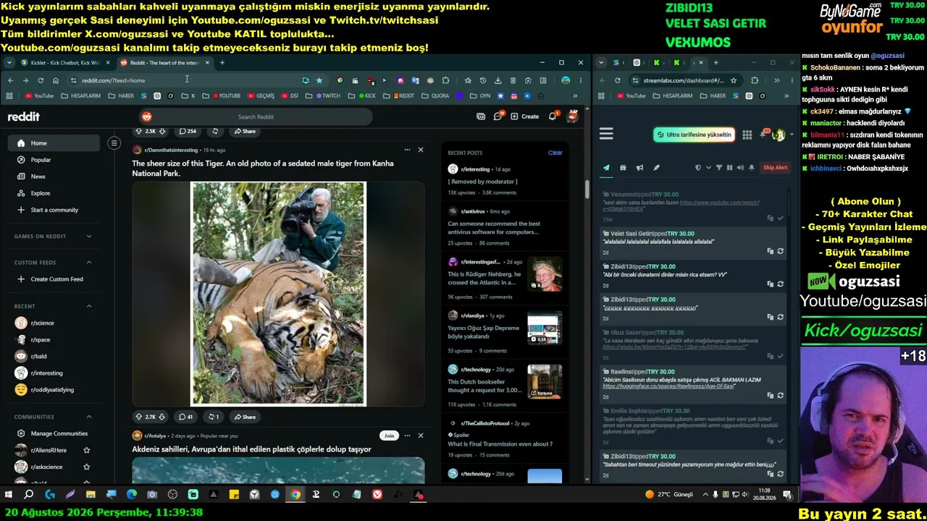Open Windows Start menu
927x521 pixels.
(x=9, y=495)
